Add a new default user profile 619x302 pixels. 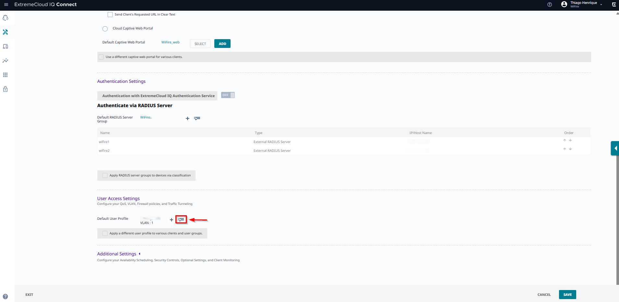(172, 220)
